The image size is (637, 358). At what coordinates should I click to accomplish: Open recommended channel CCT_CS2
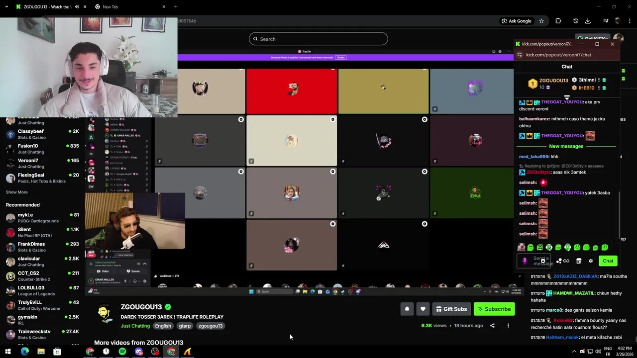tap(42, 276)
